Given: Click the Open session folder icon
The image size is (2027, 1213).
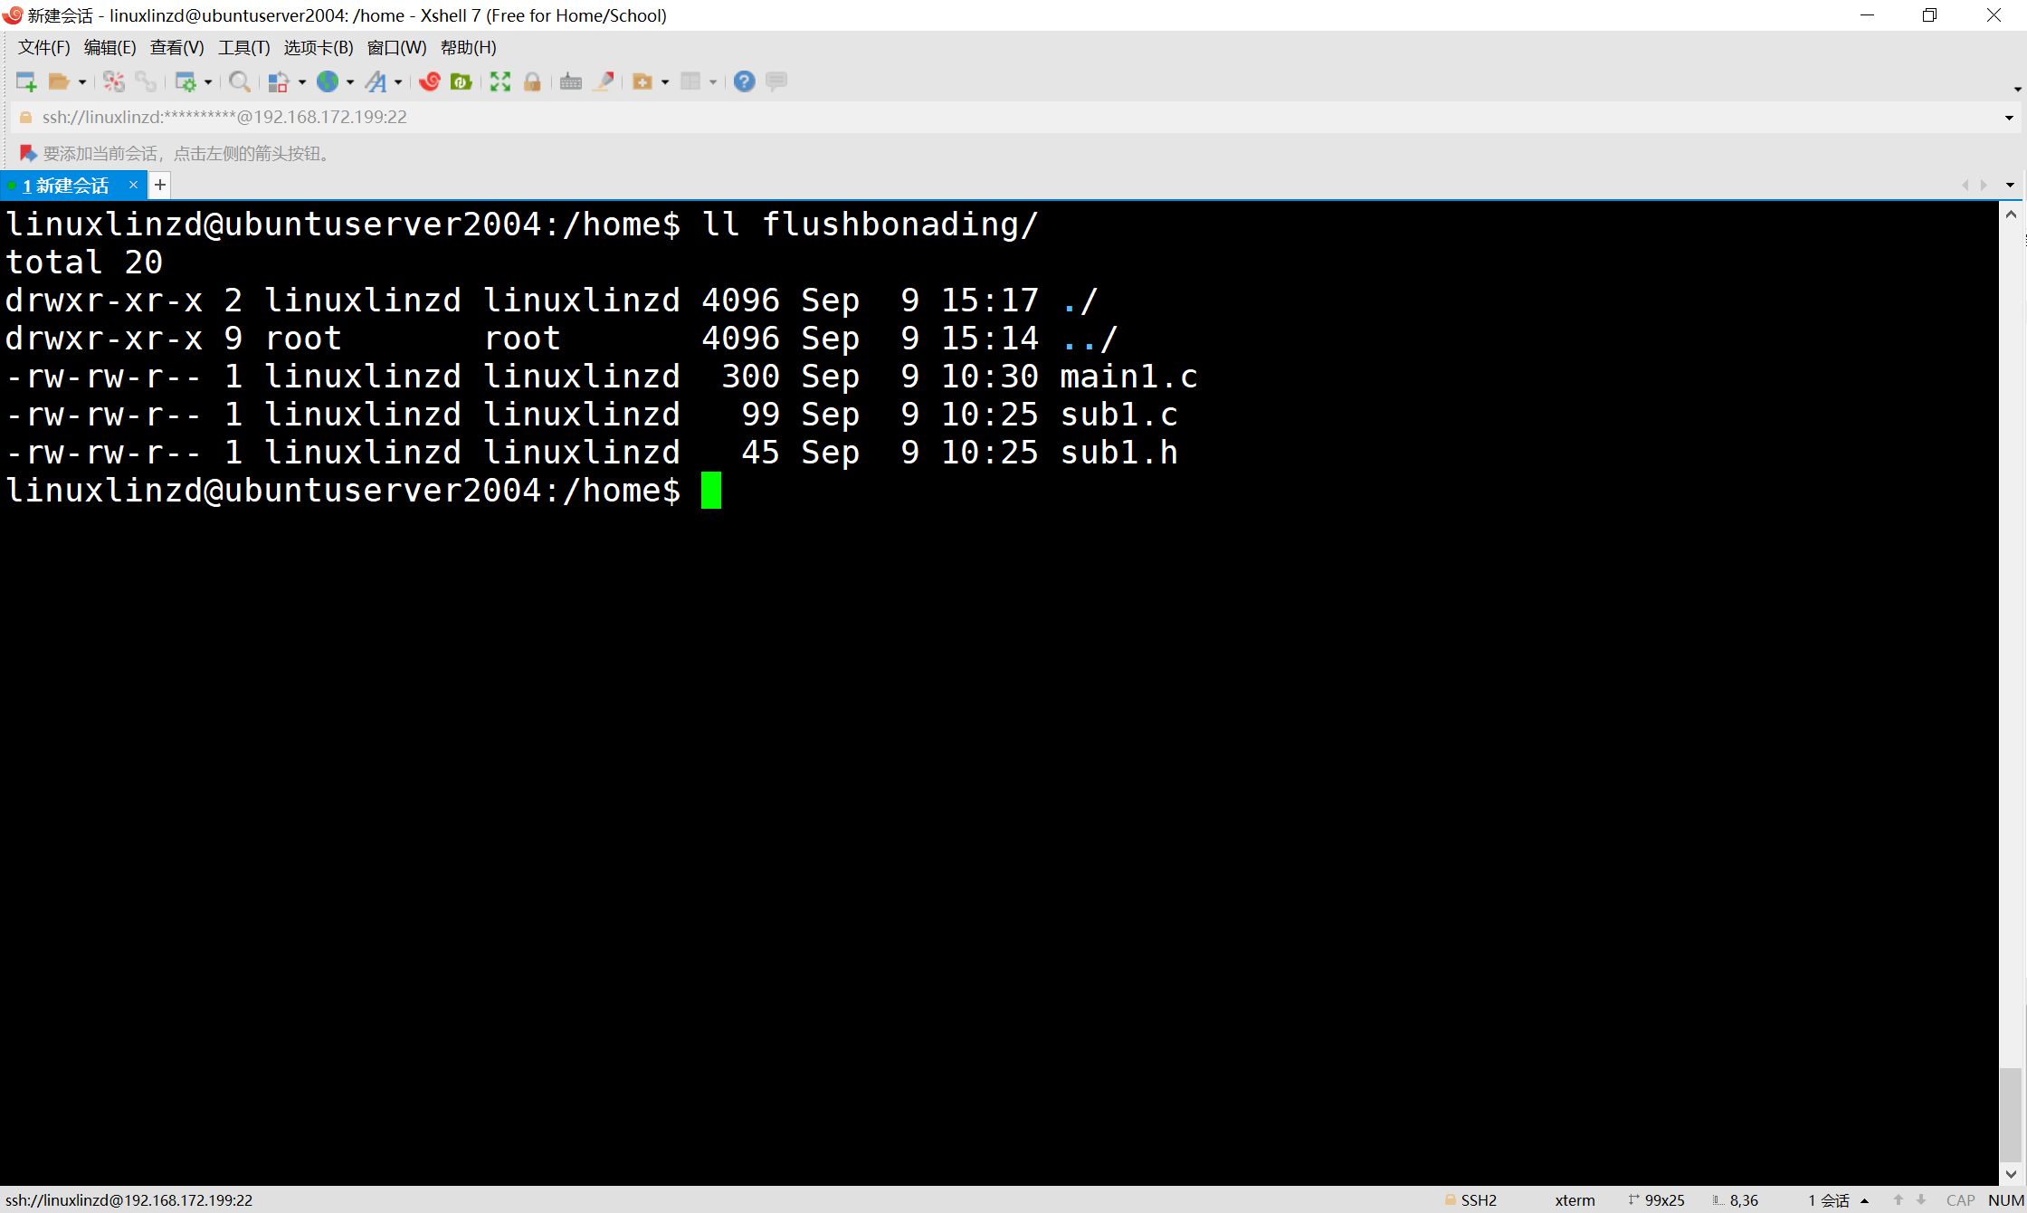Looking at the screenshot, I should tap(59, 81).
